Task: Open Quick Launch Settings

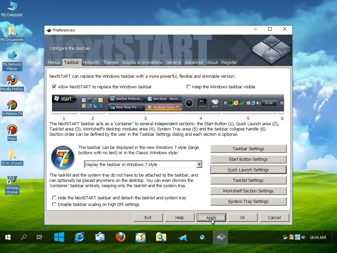Action: (x=248, y=170)
